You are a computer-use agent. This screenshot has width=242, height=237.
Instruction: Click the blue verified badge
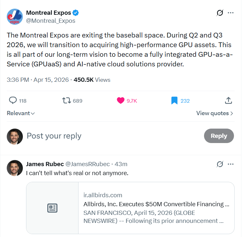point(76,13)
